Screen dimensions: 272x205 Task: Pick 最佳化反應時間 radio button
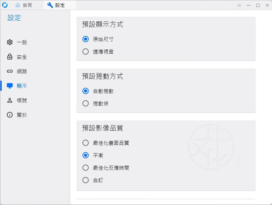tap(86, 168)
